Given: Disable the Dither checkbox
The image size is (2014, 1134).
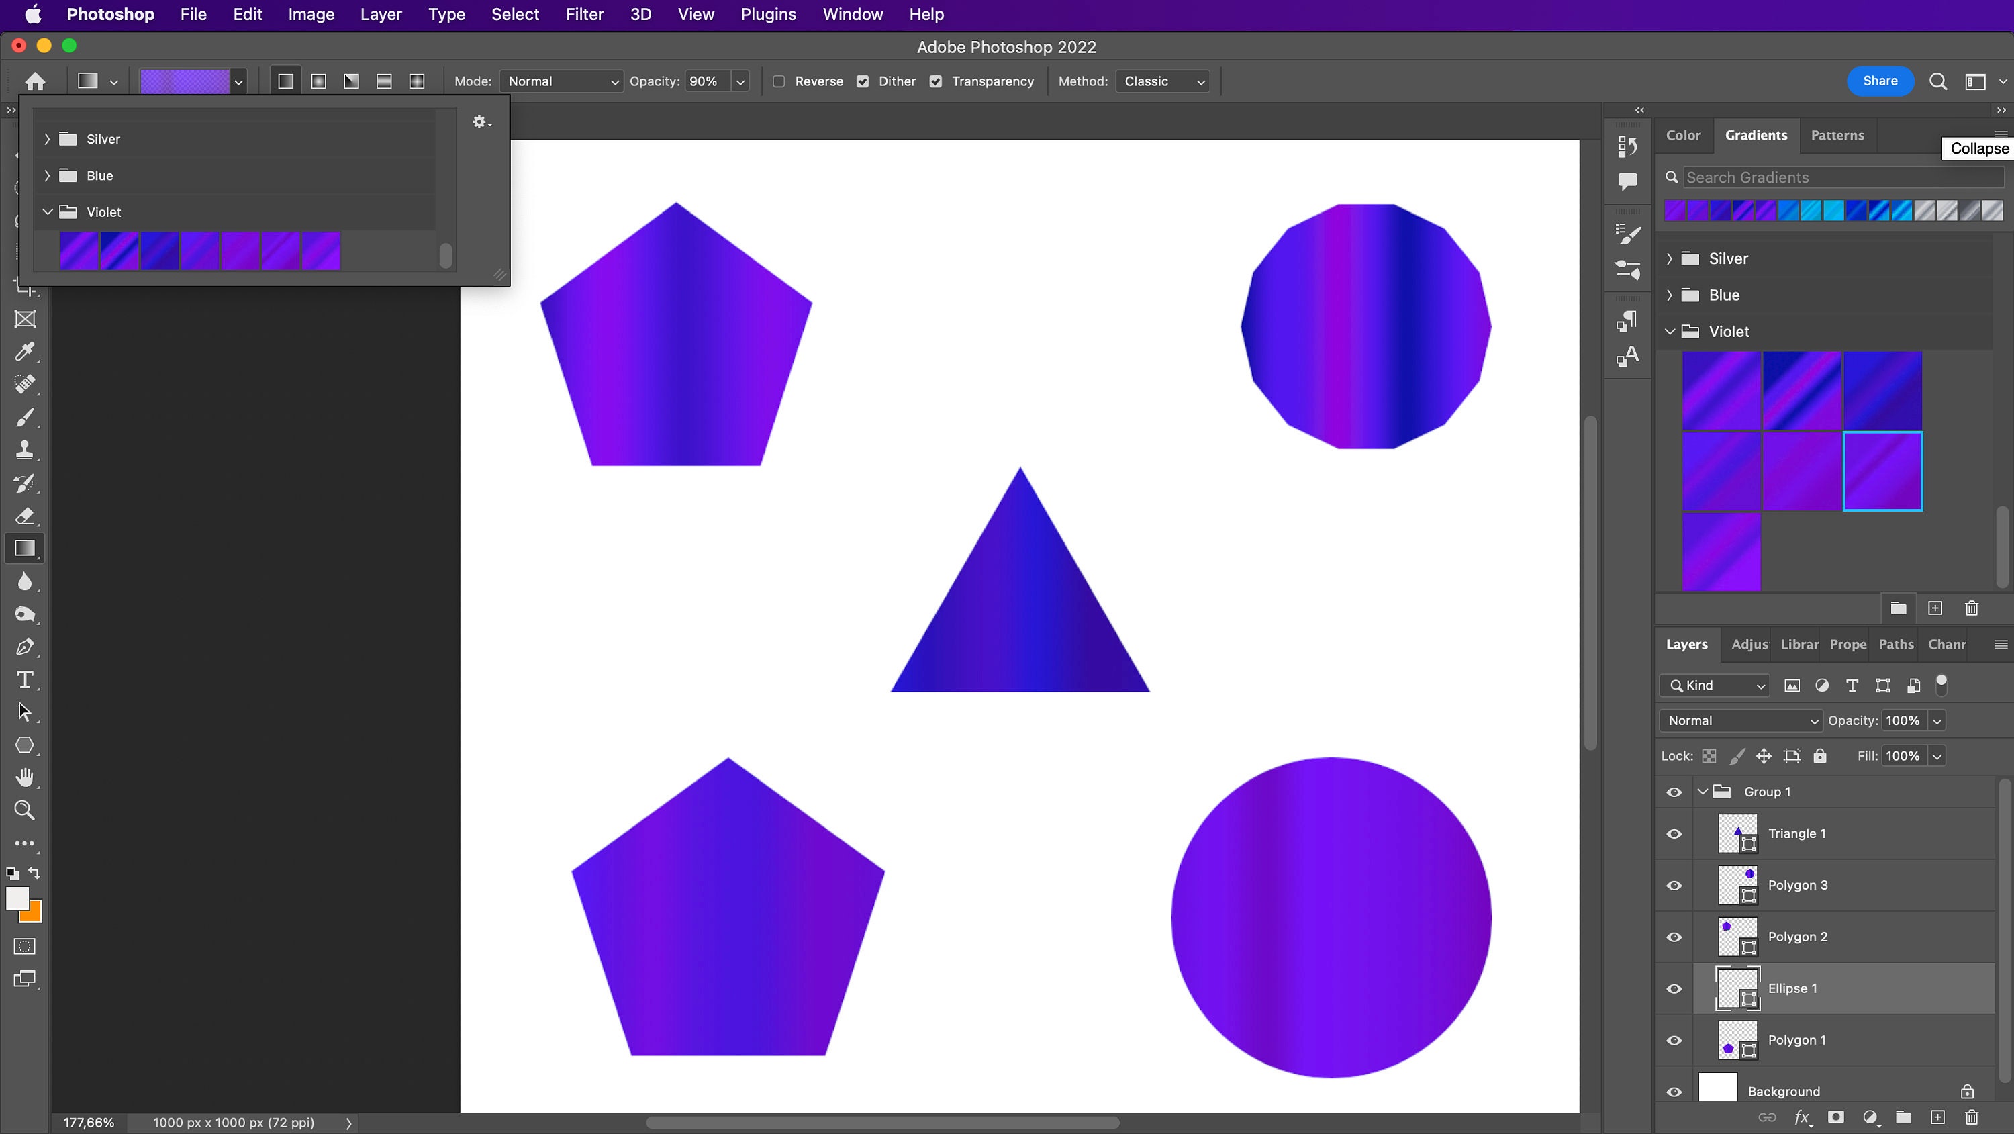Looking at the screenshot, I should click(x=863, y=81).
